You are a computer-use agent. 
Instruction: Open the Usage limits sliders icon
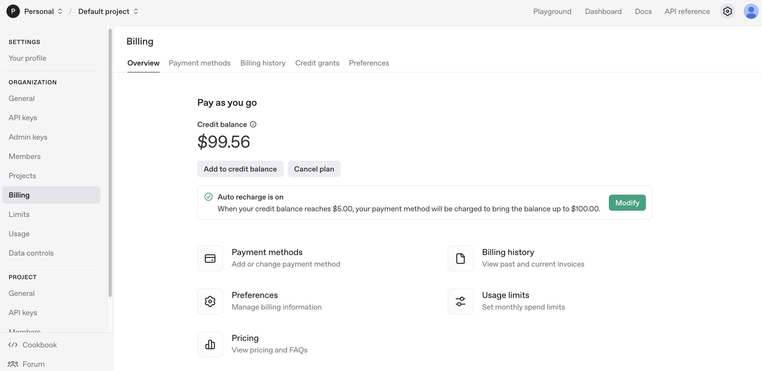(x=460, y=301)
